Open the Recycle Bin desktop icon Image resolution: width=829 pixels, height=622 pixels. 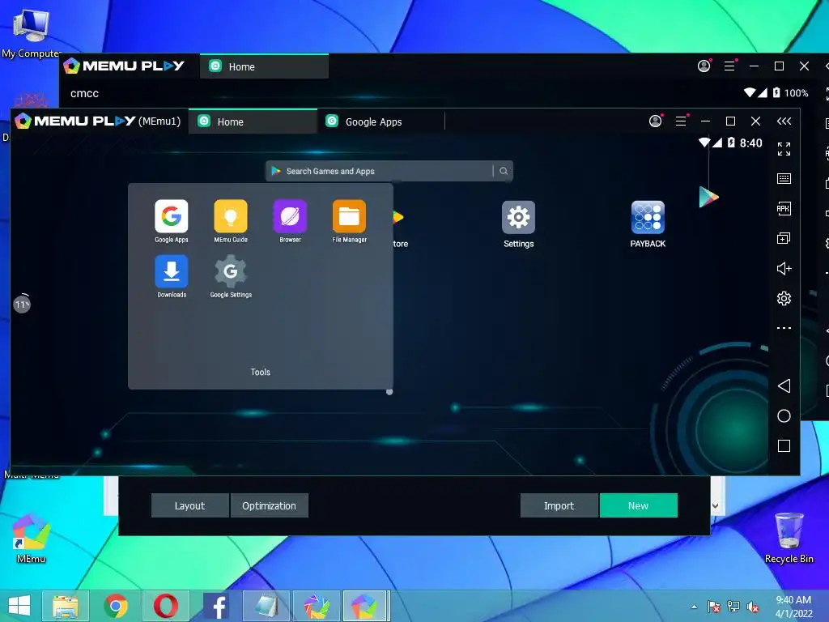pos(789,538)
